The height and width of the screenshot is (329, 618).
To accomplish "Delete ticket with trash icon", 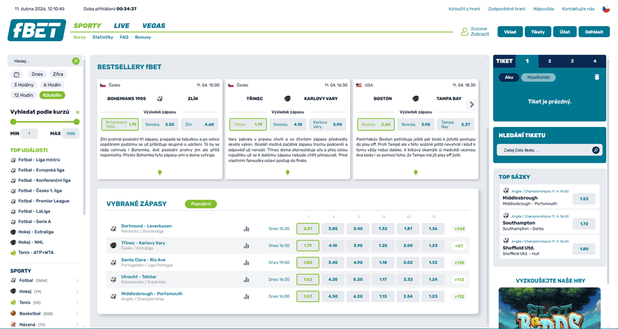I will pyautogui.click(x=596, y=77).
